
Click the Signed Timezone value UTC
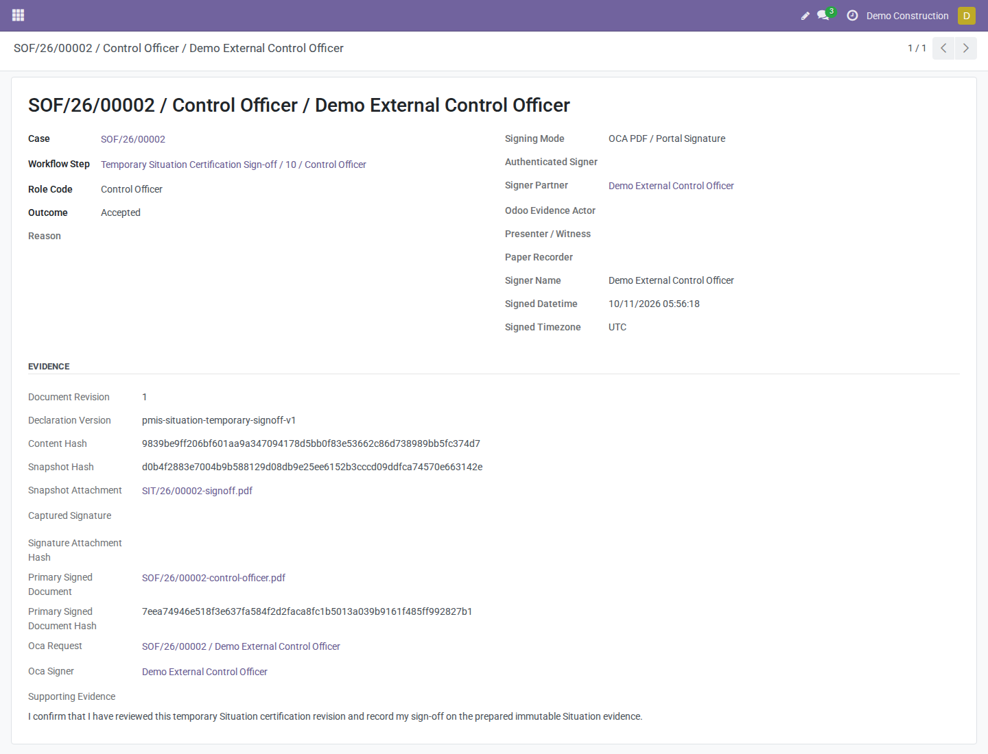[x=617, y=327]
